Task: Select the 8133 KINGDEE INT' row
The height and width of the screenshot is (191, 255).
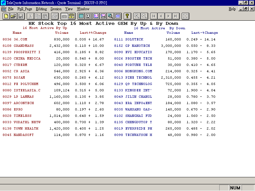Action: coord(165,90)
